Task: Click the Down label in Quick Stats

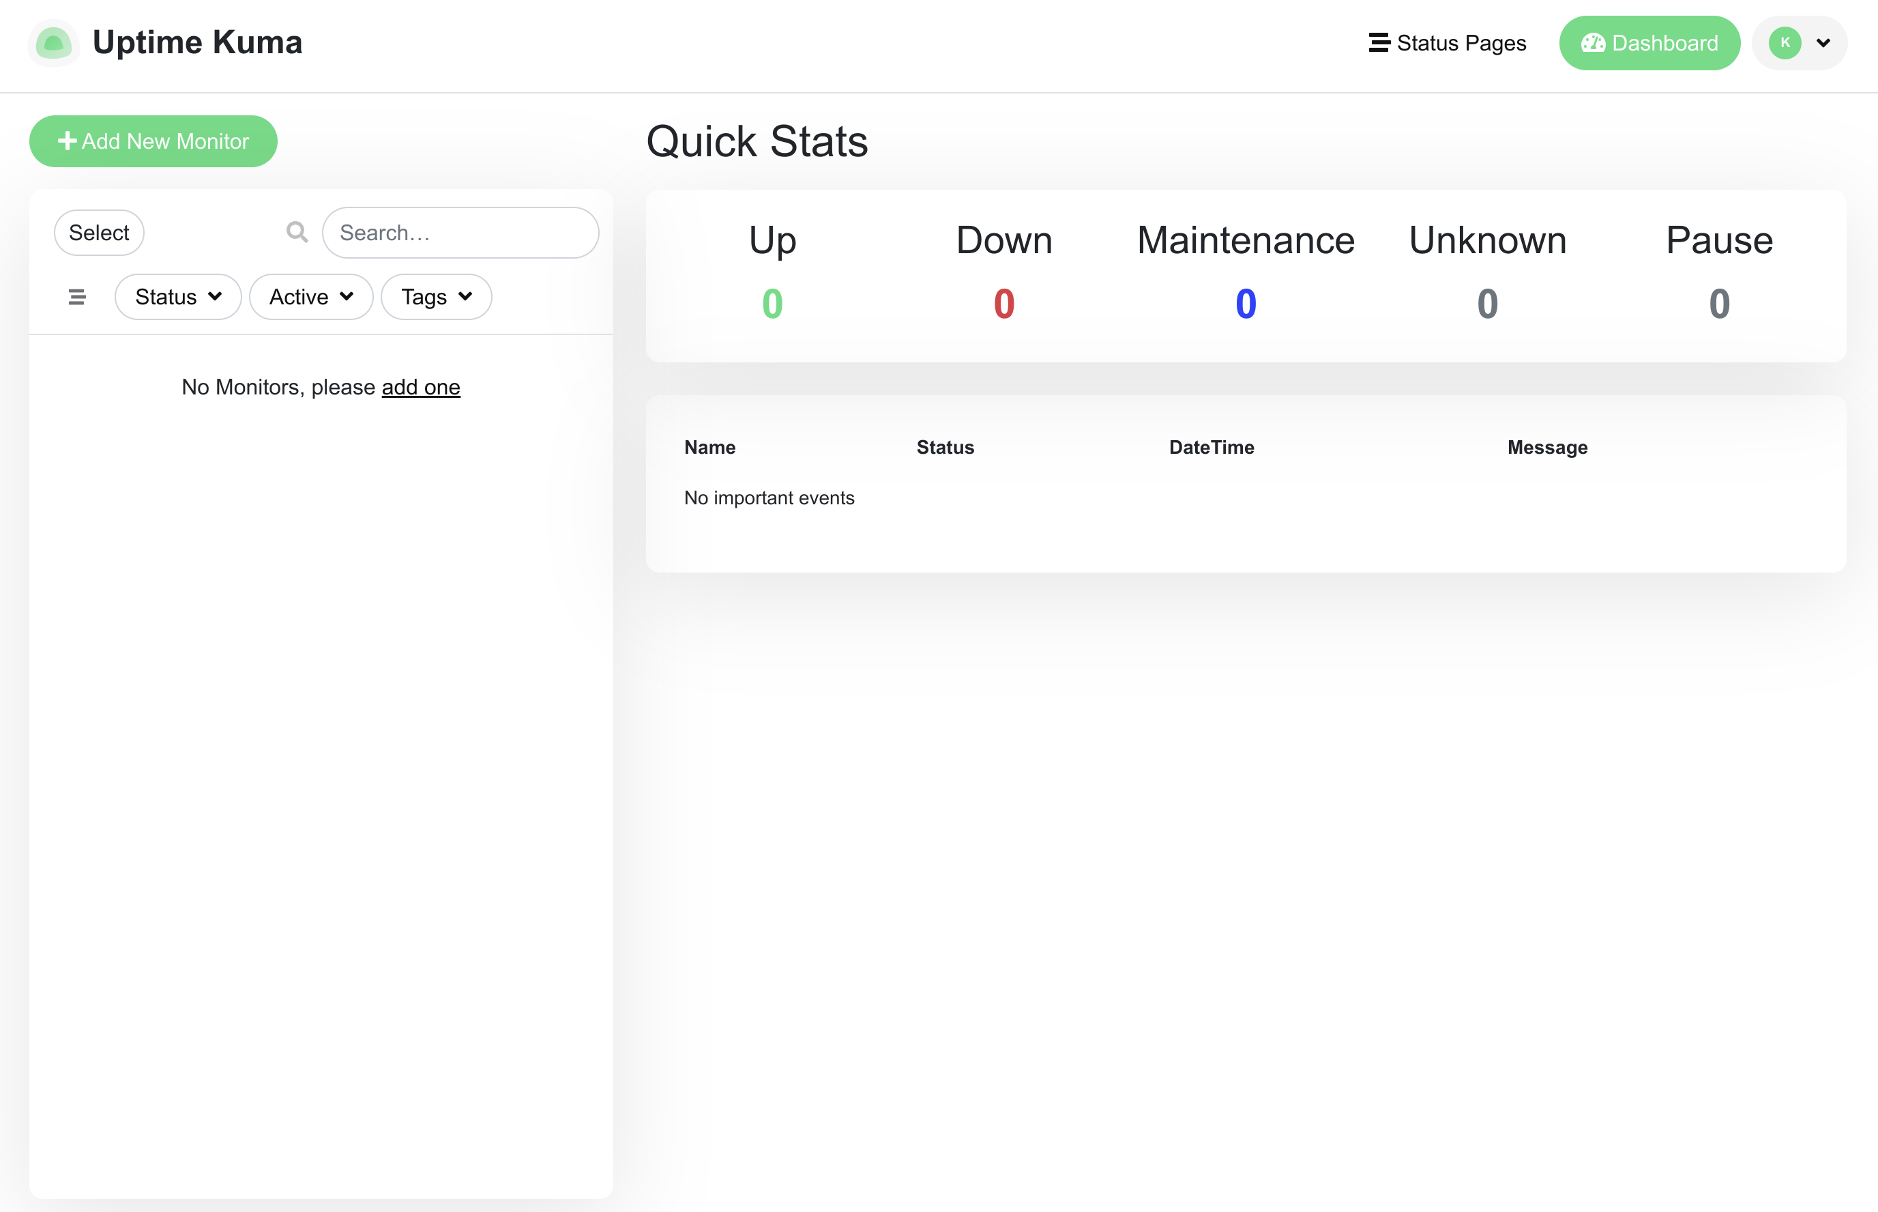Action: click(x=1004, y=240)
